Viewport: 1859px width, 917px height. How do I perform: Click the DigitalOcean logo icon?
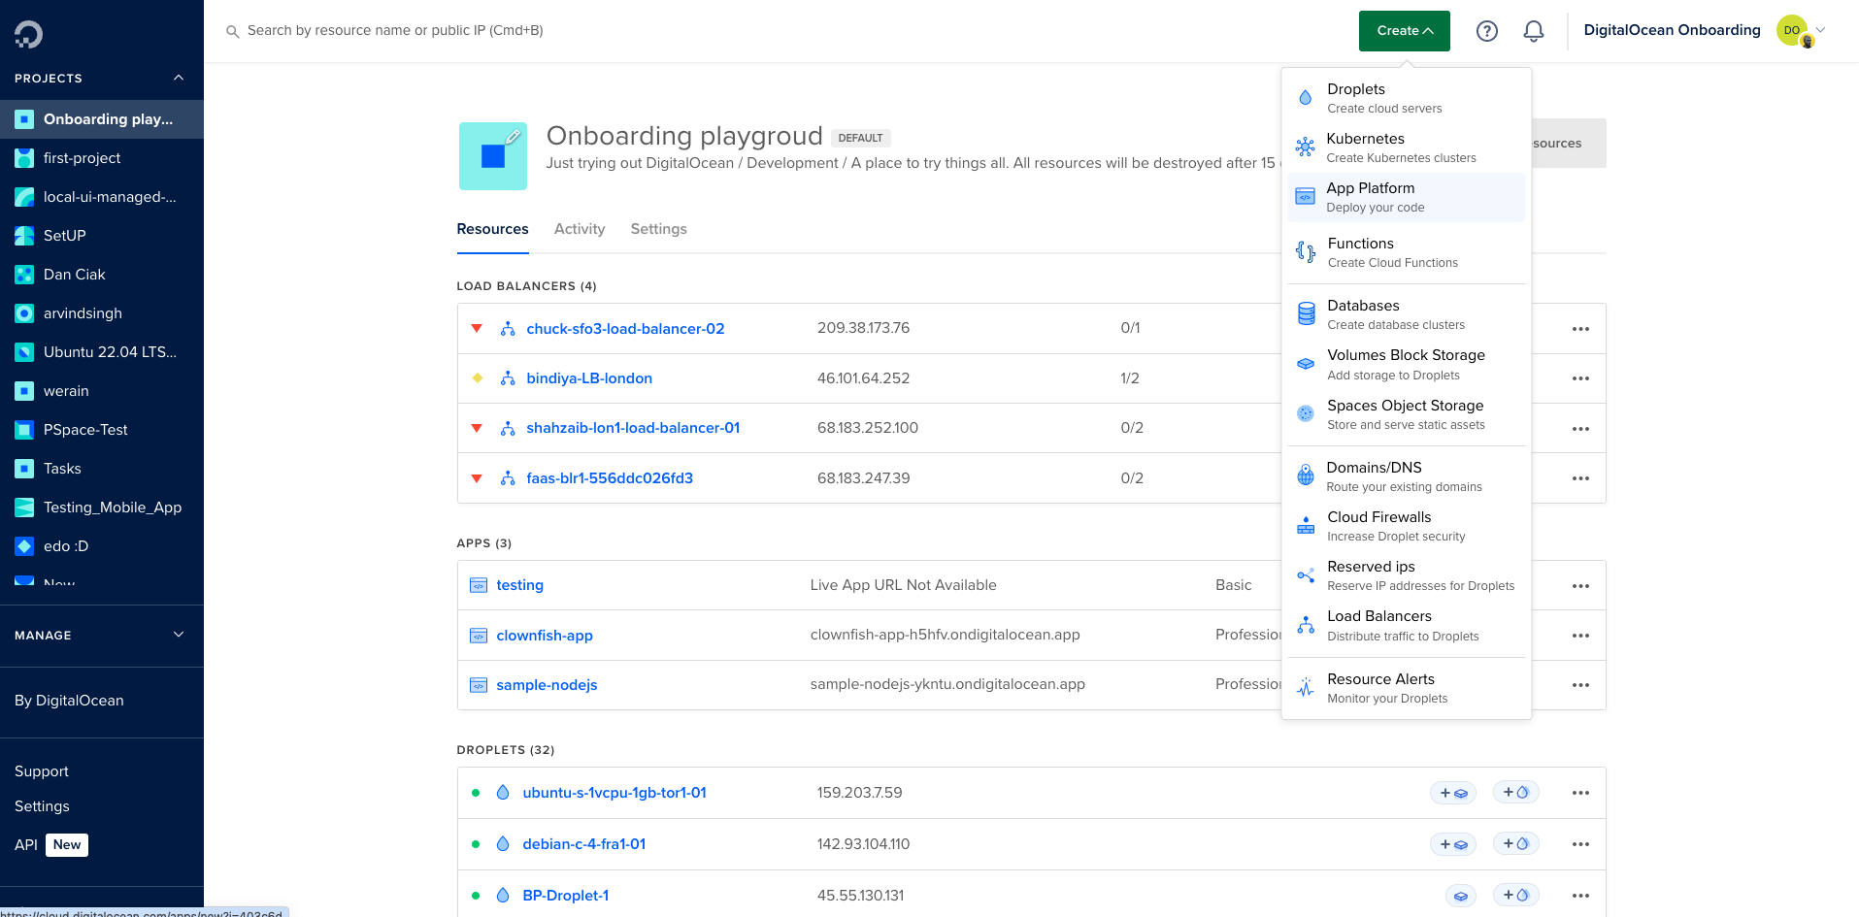28,35
